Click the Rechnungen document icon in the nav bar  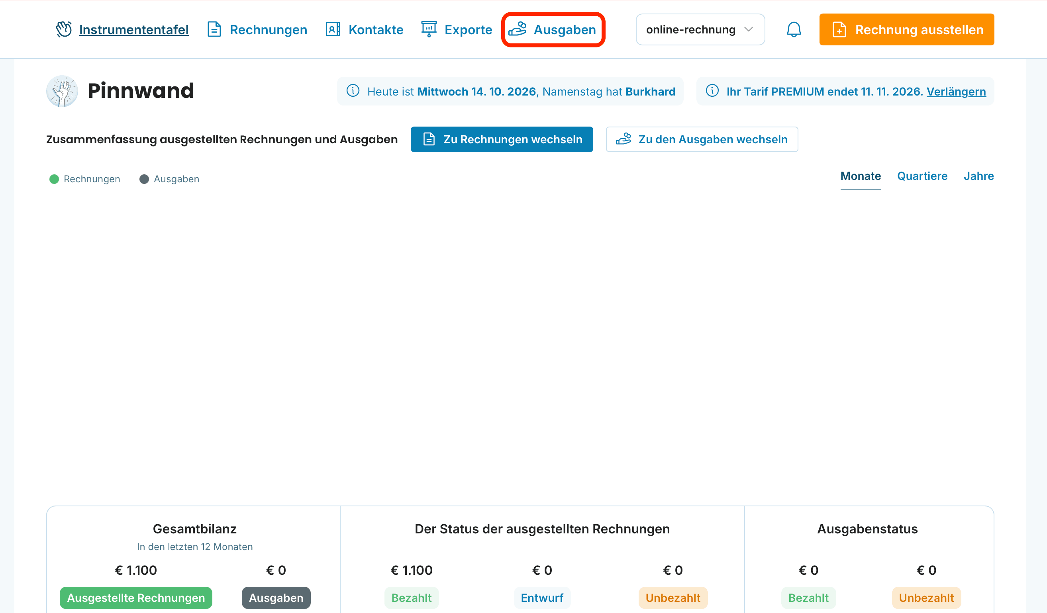tap(214, 29)
